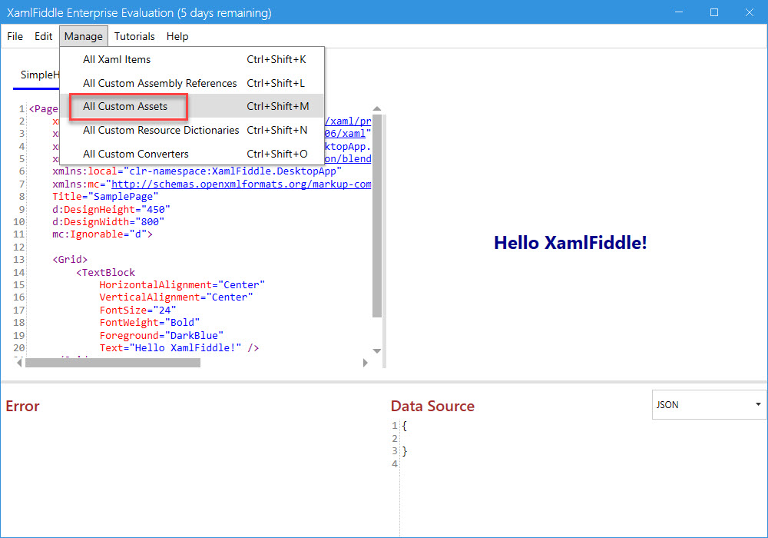Click the vertical scrollbar up arrow
This screenshot has width=768, height=538.
pos(376,109)
